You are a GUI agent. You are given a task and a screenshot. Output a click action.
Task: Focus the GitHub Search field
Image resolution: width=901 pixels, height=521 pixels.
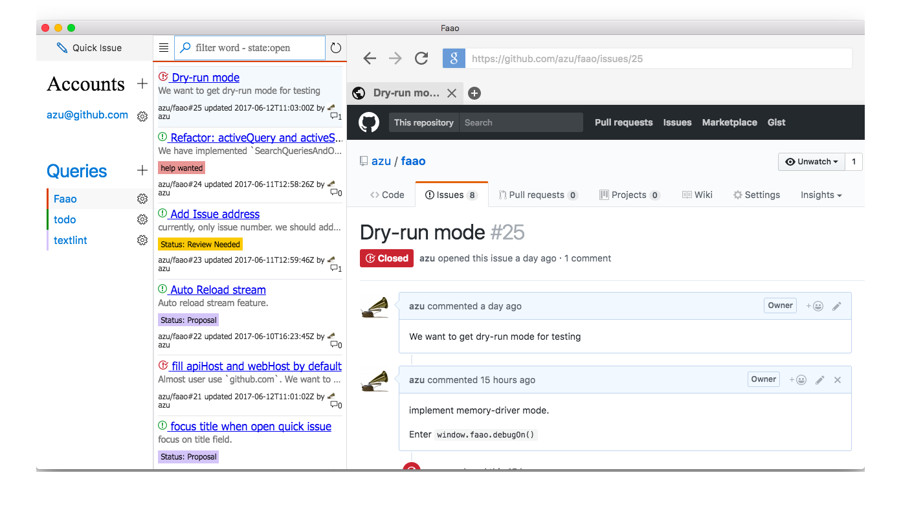[521, 122]
